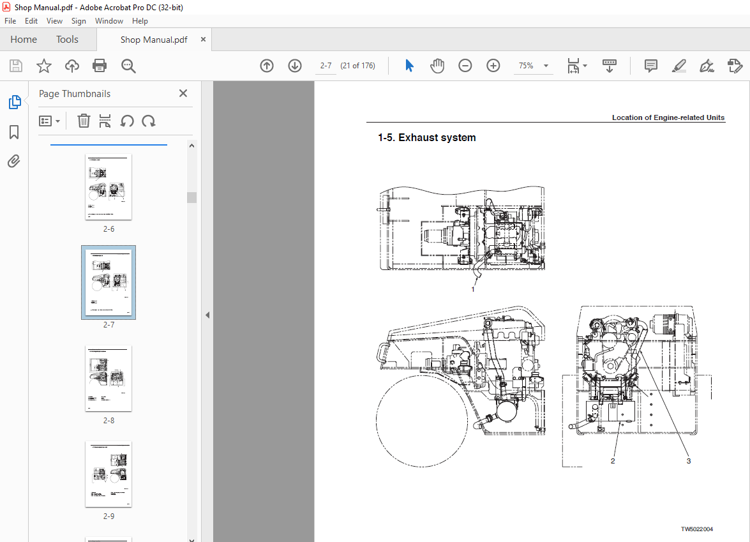Zoom in with plus button
Screen dimensions: 750x542
tap(493, 66)
